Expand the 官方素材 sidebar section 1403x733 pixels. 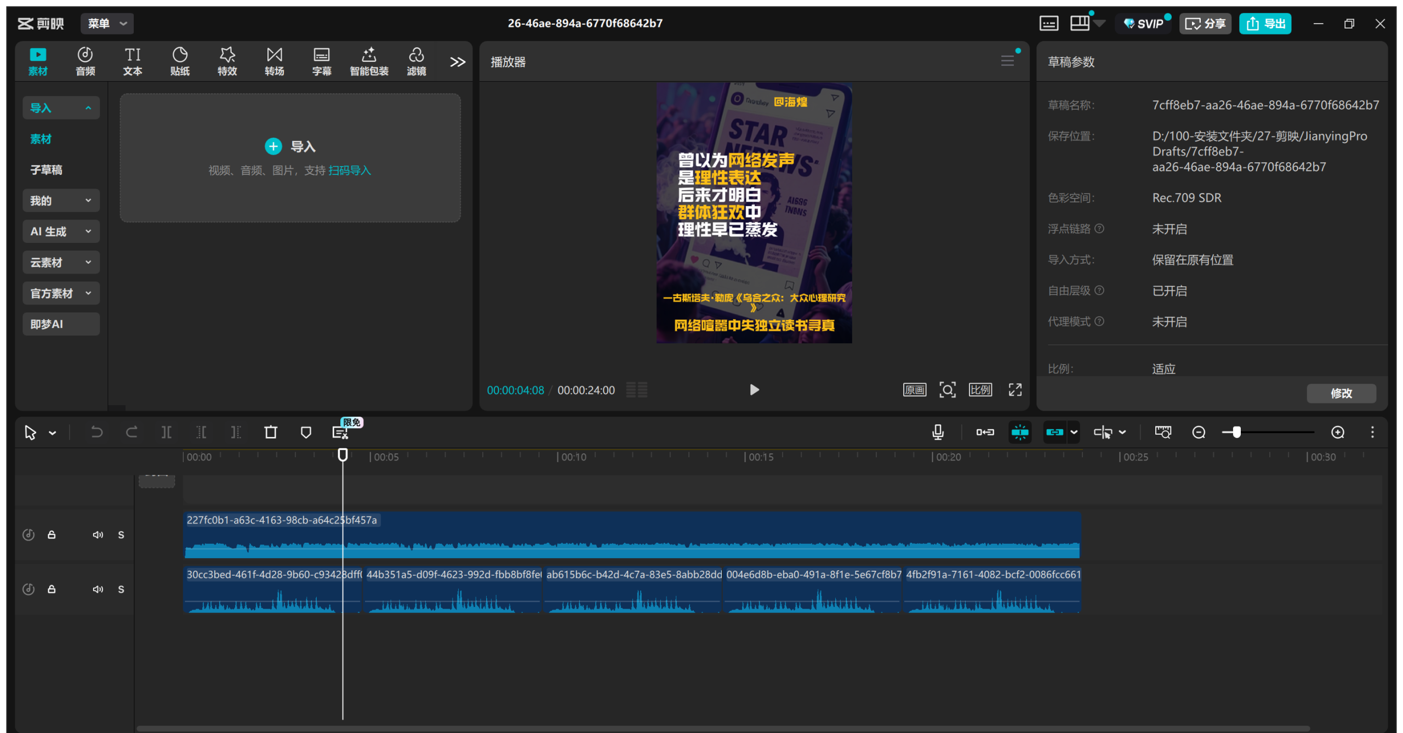pos(61,293)
